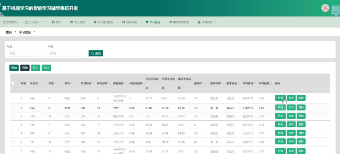Sort table by 学生ID column arrows
The image size is (340, 154).
41,83
